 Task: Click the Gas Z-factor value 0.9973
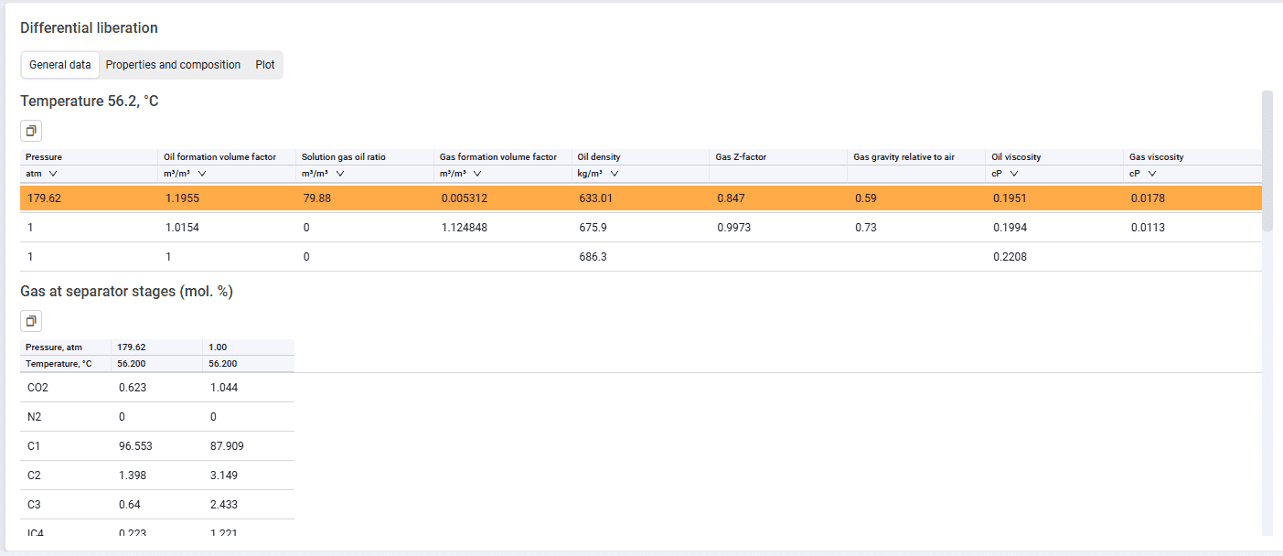[x=734, y=228]
